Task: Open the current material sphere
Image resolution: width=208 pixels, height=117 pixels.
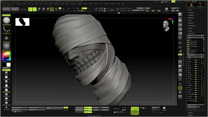Action: tap(6, 46)
